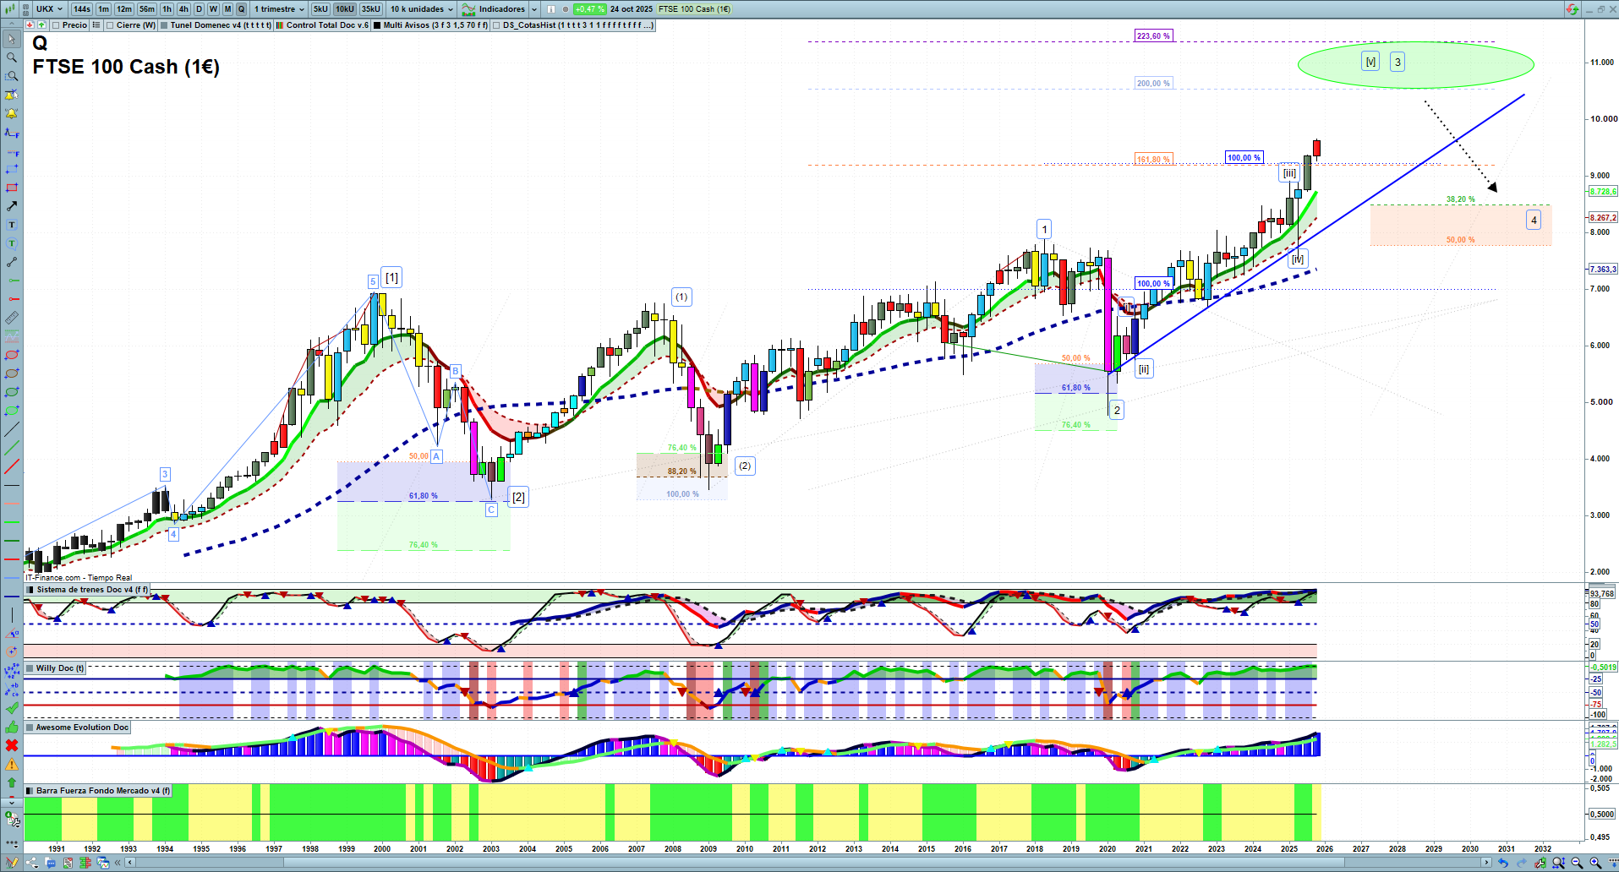Select the 35kU view toggle
Viewport: 1619px width, 872px height.
(x=371, y=9)
